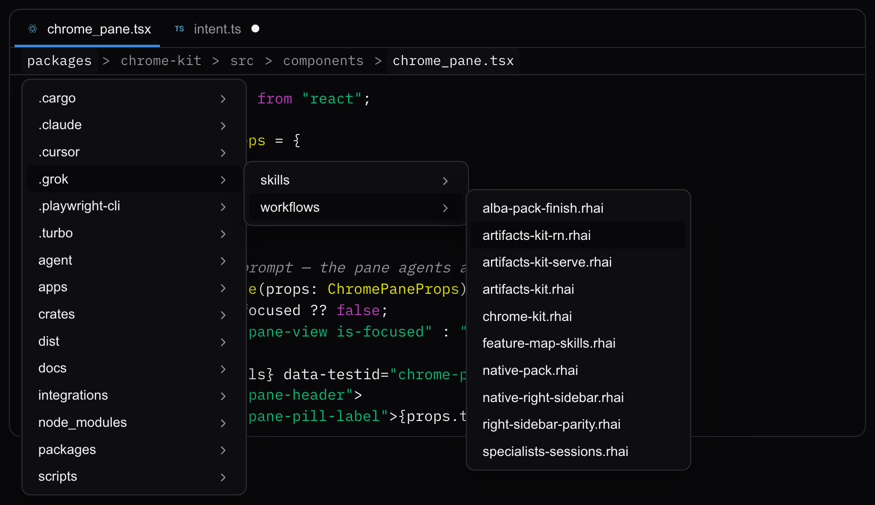This screenshot has width=875, height=505.
Task: Open the components breadcrumb segment
Action: tap(323, 61)
